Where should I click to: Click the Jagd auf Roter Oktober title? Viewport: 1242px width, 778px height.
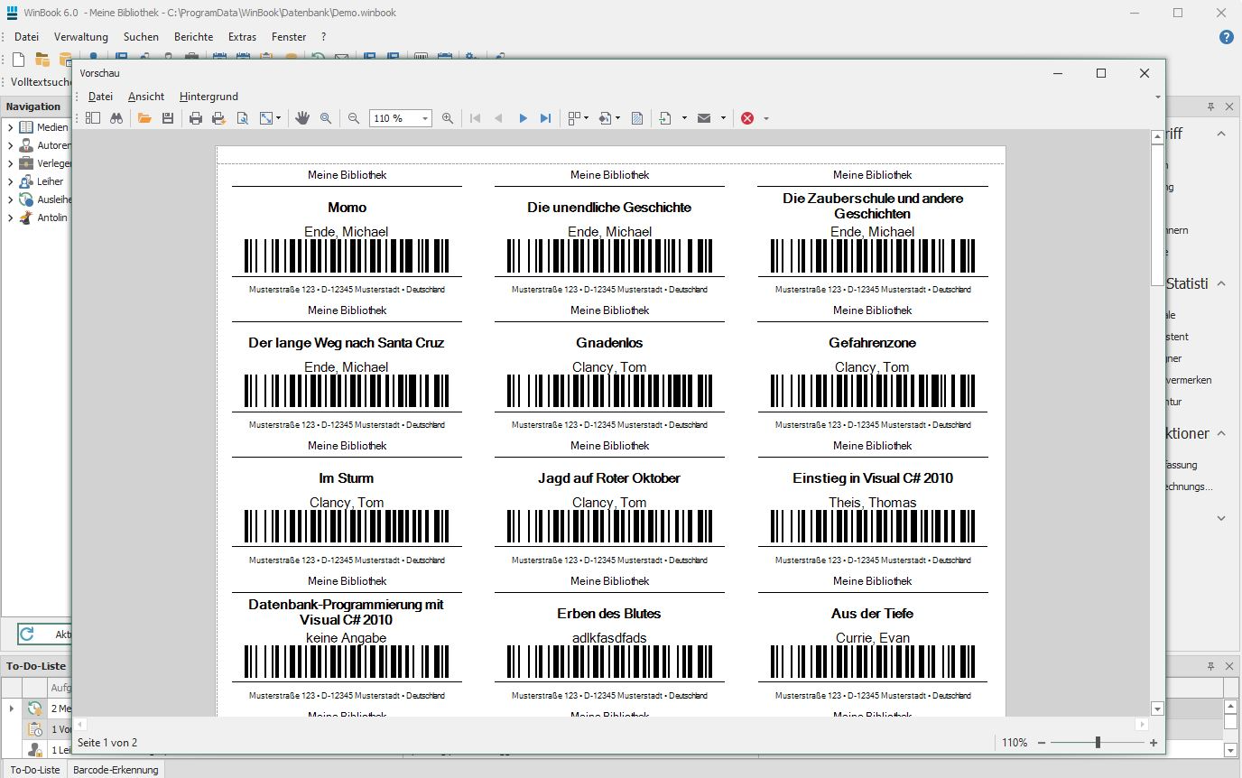coord(609,478)
